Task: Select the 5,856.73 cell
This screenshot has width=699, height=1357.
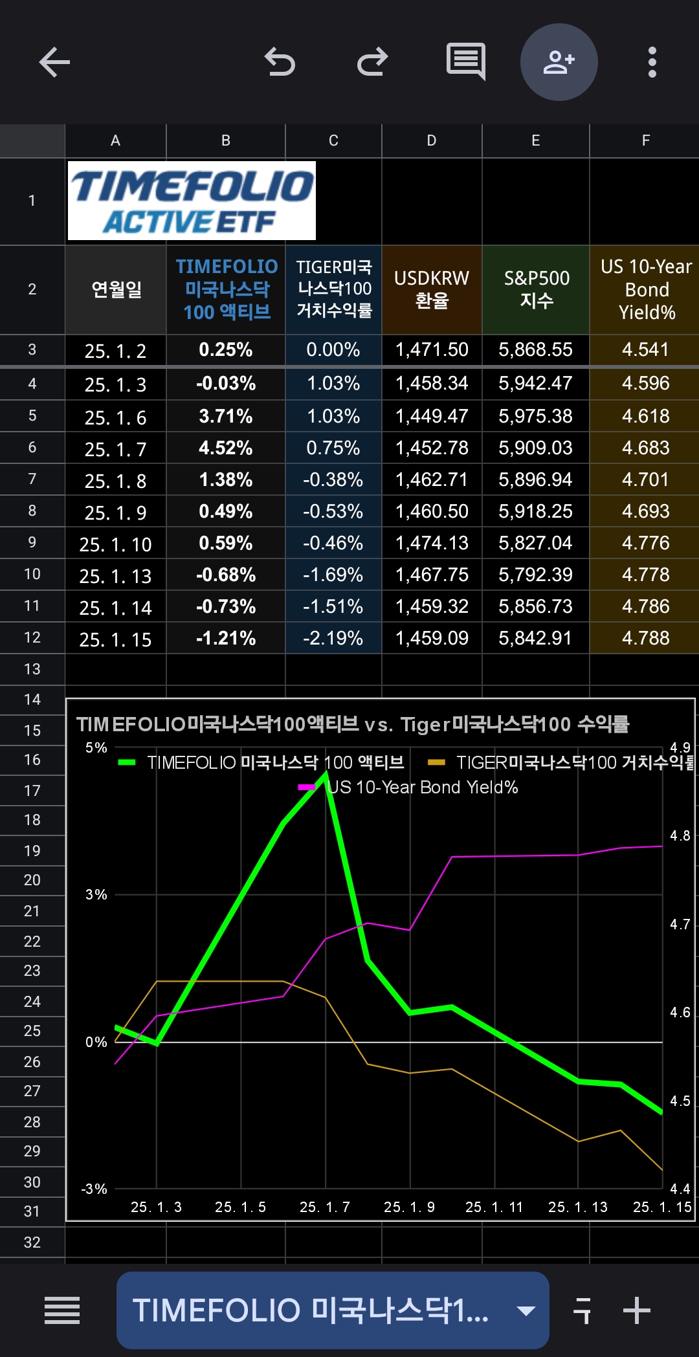Action: point(536,606)
